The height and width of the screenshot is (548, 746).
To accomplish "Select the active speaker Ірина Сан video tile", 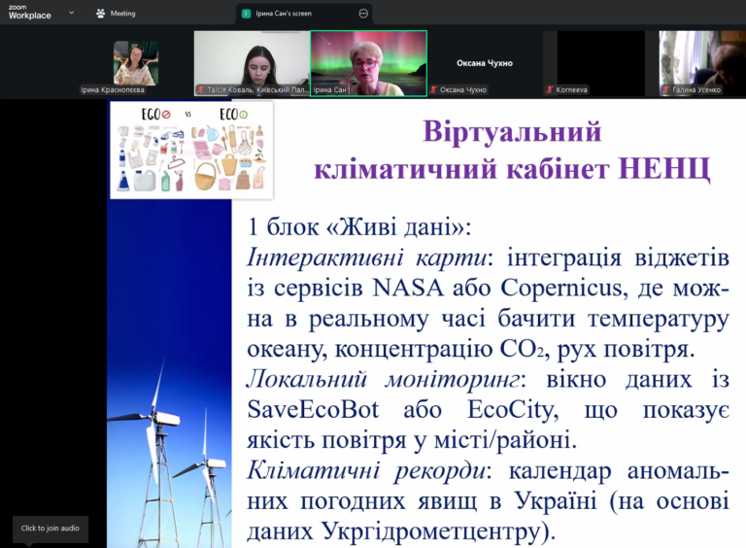I will [x=369, y=63].
